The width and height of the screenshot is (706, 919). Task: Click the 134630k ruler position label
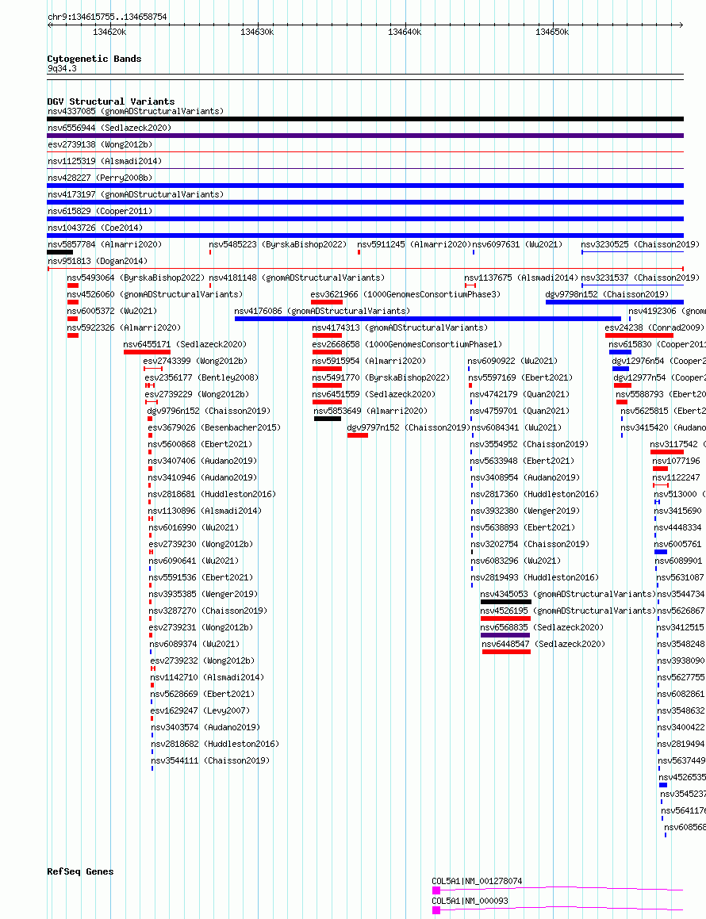coord(257,33)
